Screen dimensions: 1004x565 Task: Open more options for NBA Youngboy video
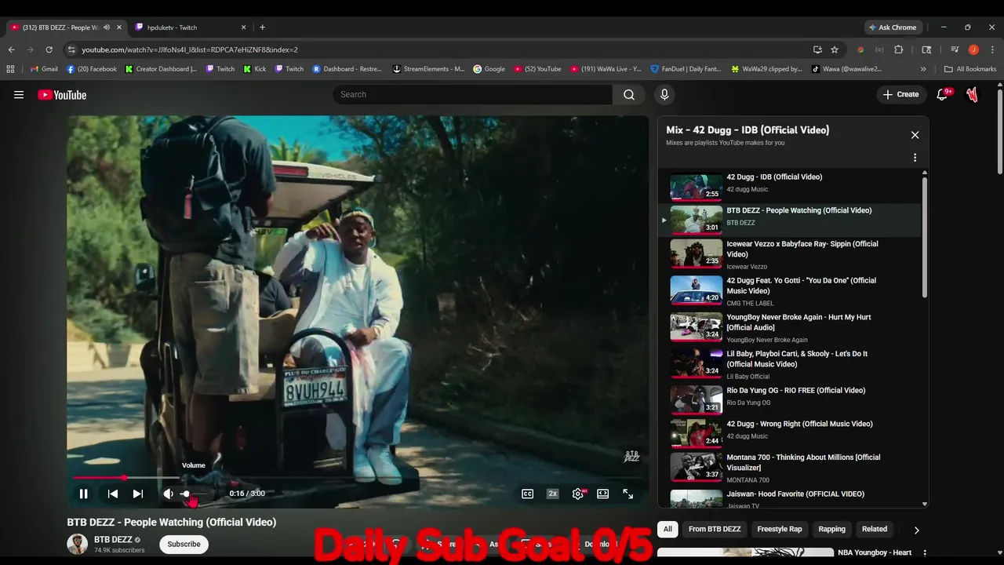925,553
